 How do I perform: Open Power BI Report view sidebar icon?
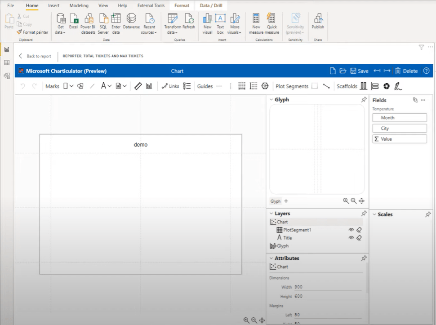click(7, 49)
